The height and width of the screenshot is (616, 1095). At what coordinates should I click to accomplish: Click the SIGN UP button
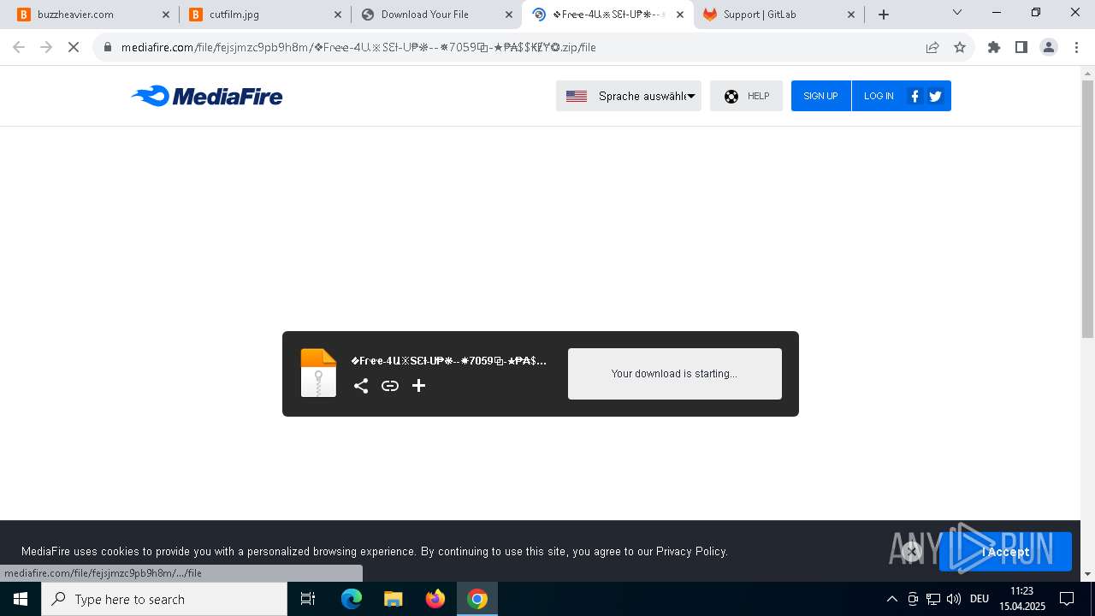click(820, 96)
